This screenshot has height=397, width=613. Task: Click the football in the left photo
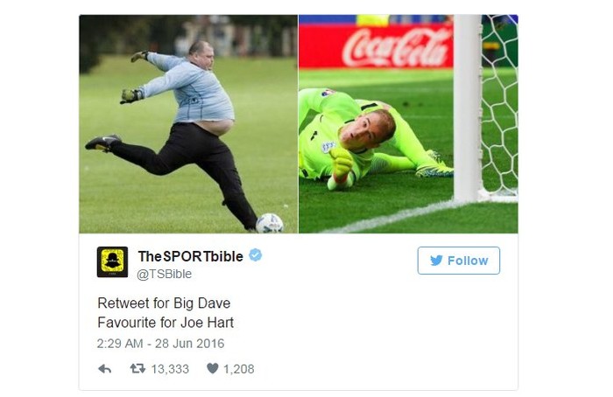point(270,223)
